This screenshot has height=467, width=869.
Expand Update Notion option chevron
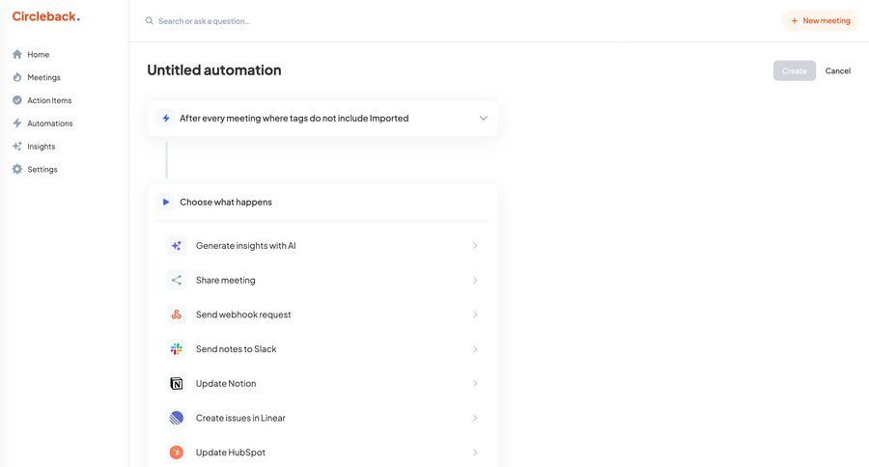474,384
